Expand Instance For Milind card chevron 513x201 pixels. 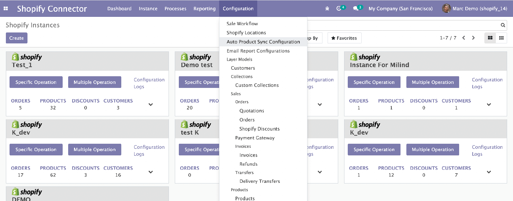pos(489,104)
